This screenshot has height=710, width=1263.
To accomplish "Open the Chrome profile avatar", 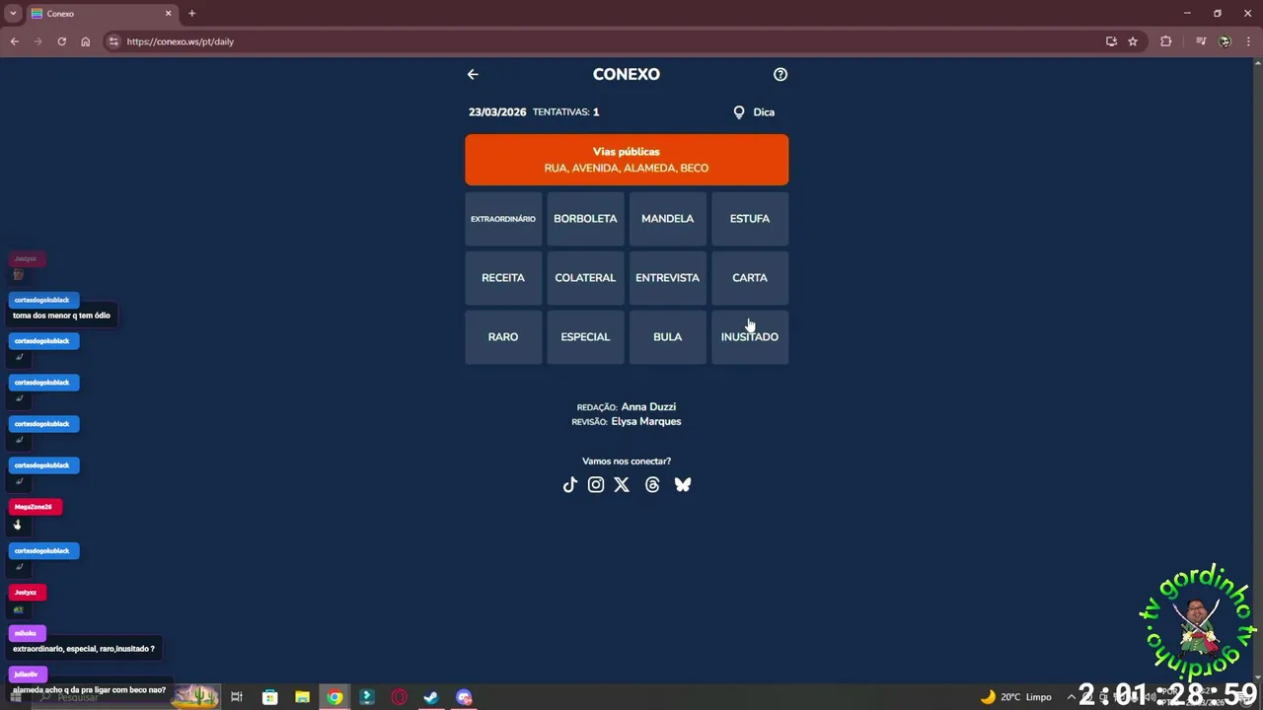I will (1226, 41).
